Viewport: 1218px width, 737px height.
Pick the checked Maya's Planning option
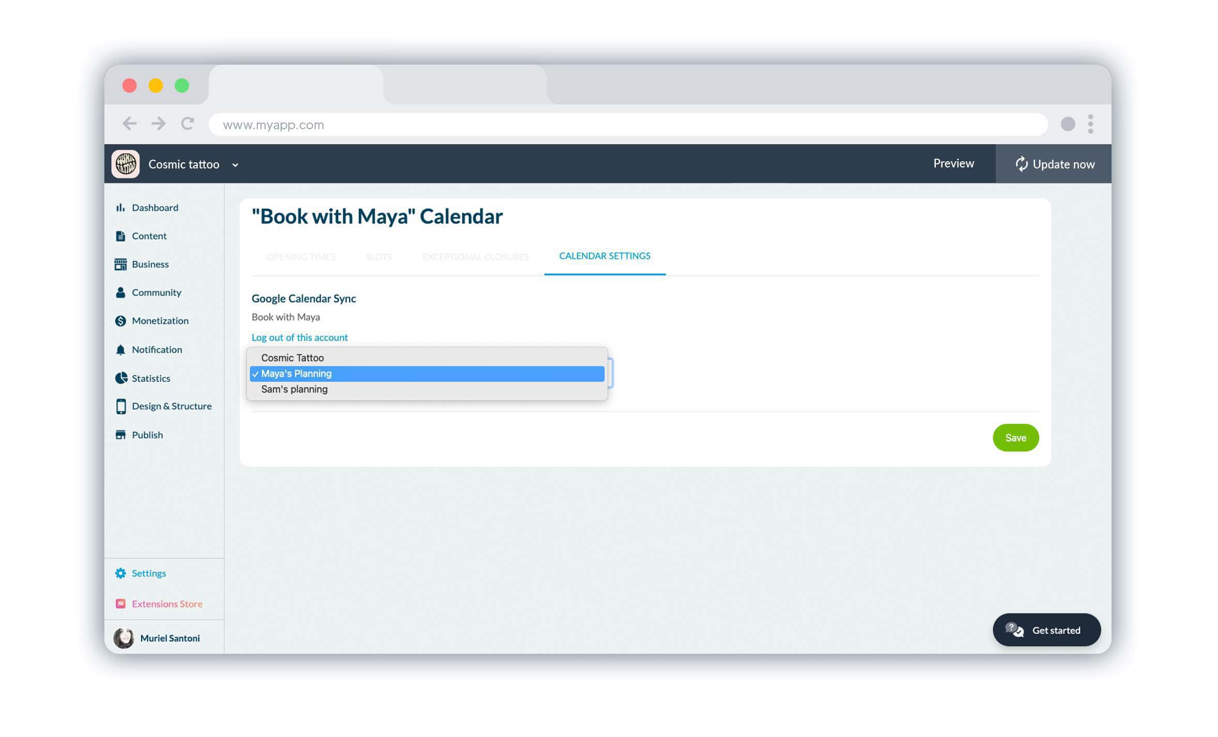coord(296,374)
